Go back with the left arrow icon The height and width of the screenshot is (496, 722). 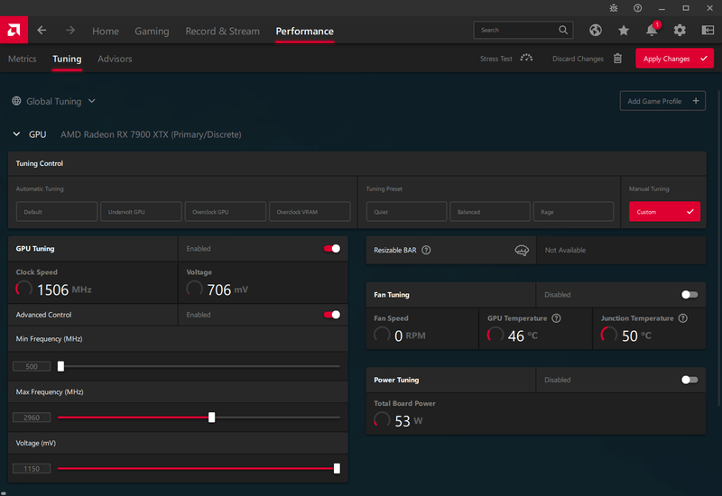42,31
